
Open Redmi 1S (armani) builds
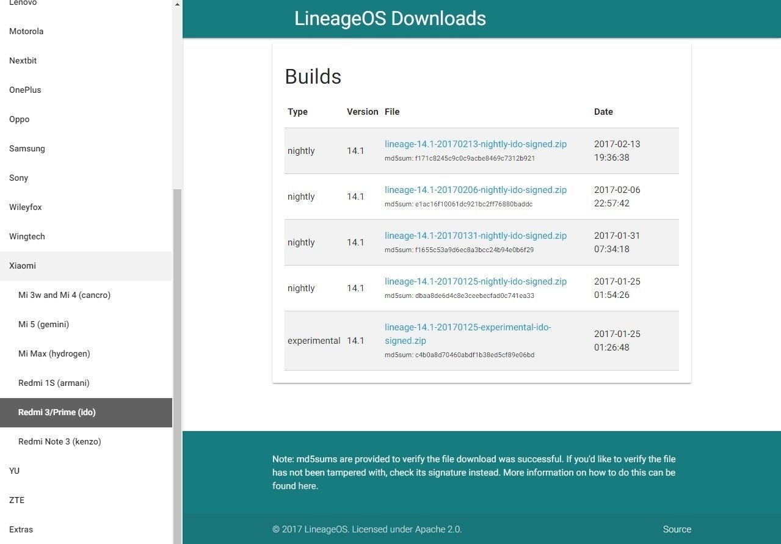[54, 383]
